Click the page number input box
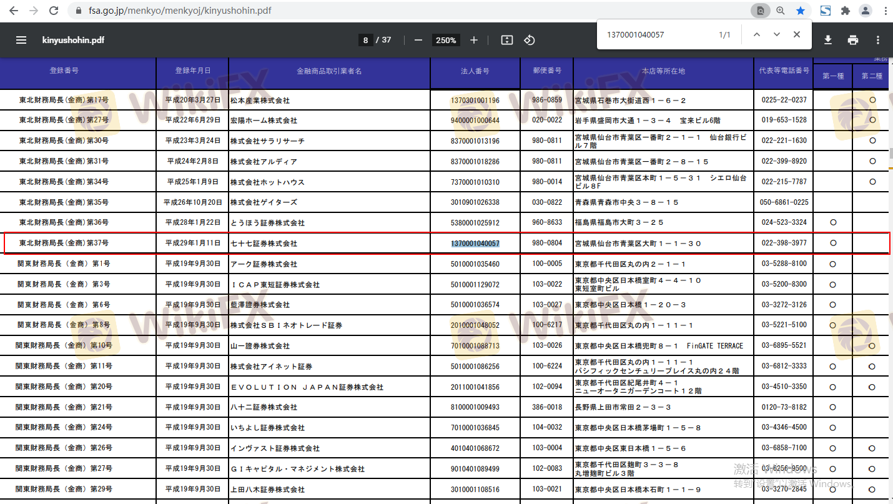This screenshot has height=504, width=893. [x=365, y=40]
